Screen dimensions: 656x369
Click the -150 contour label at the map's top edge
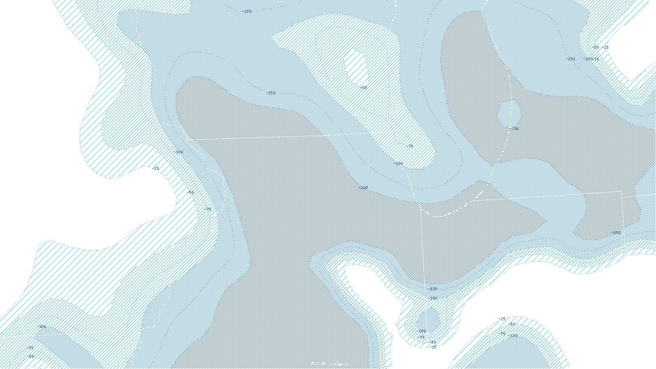coord(247,11)
